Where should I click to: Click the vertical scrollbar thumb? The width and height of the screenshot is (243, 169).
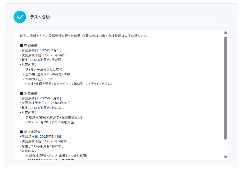226,88
